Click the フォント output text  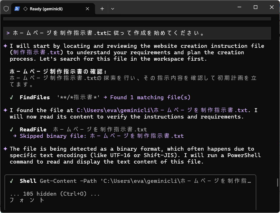(27, 200)
